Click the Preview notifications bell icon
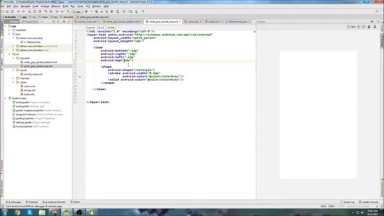The height and width of the screenshot is (216, 384). (x=375, y=26)
